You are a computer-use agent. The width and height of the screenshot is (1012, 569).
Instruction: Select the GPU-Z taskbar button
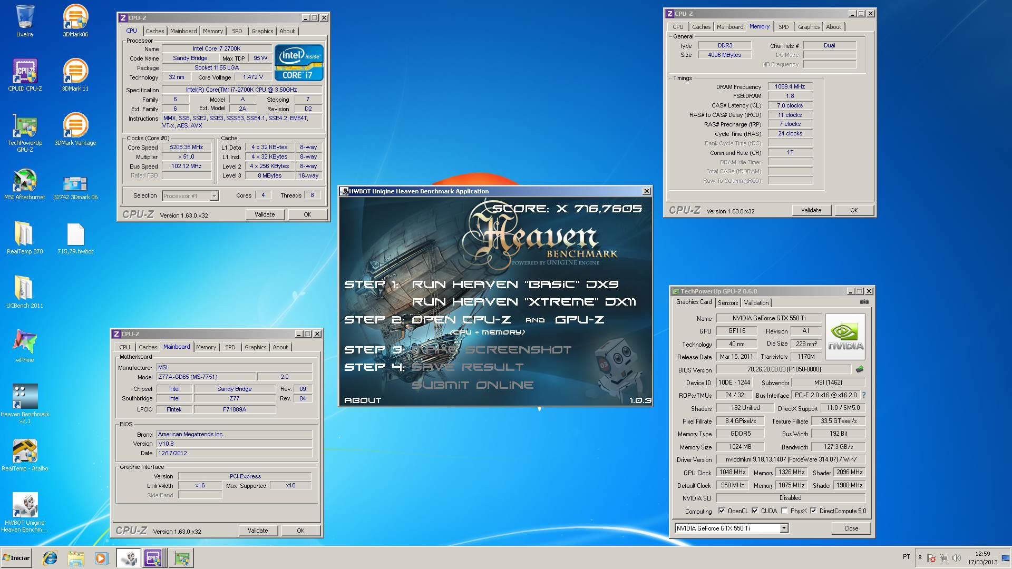182,558
